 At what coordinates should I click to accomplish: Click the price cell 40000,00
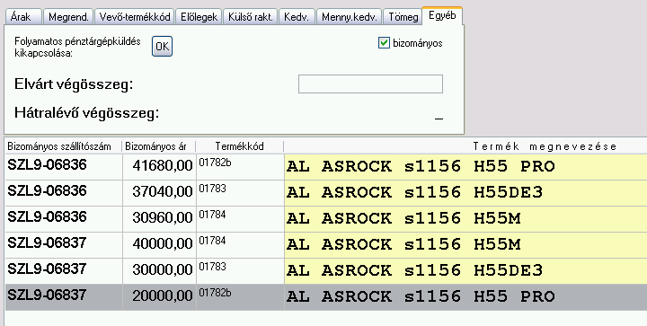pyautogui.click(x=159, y=245)
